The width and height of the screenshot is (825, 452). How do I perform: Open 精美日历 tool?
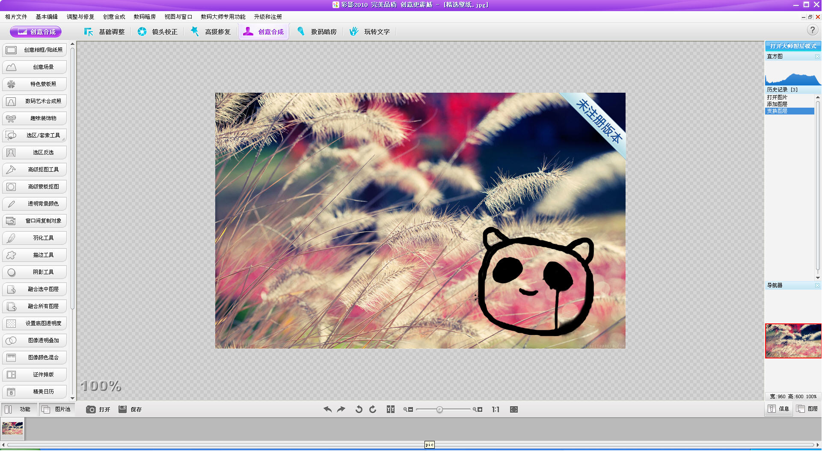(x=35, y=392)
